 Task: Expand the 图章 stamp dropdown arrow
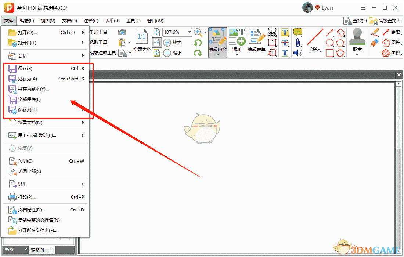357,54
